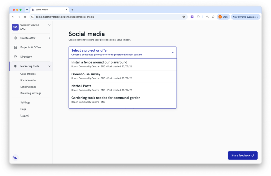The image size is (271, 176).
Task: Open Case studies in the sidebar
Action: [28, 74]
